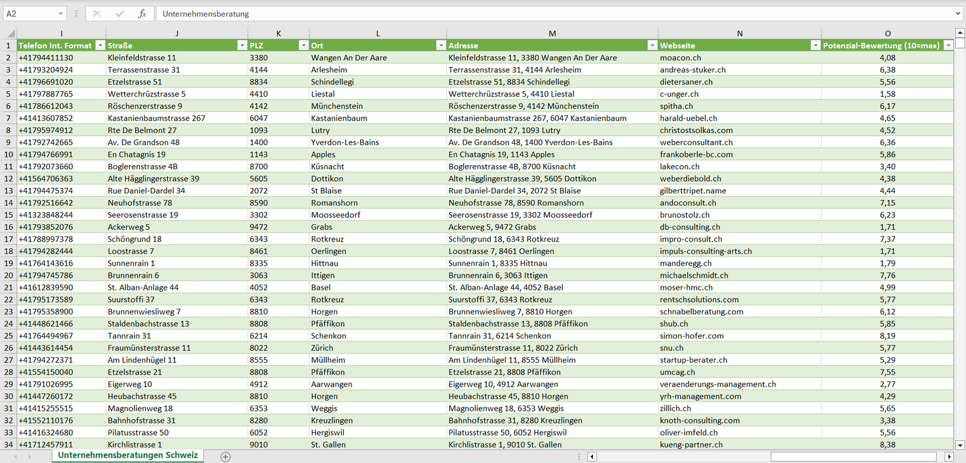Image resolution: width=966 pixels, height=463 pixels.
Task: Click the left arrow of the horizontal scrollbar
Action: pyautogui.click(x=591, y=456)
